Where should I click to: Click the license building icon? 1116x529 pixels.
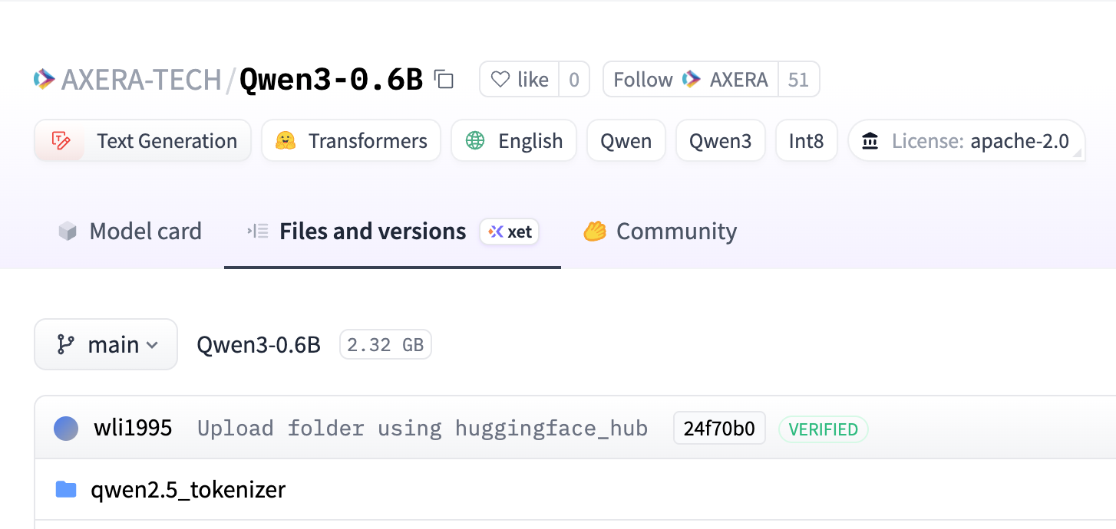870,141
